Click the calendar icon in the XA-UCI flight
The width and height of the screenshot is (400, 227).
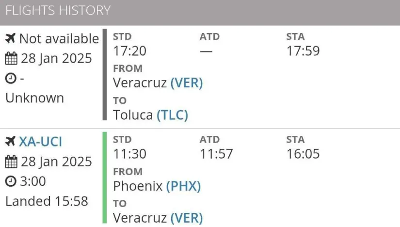11,162
